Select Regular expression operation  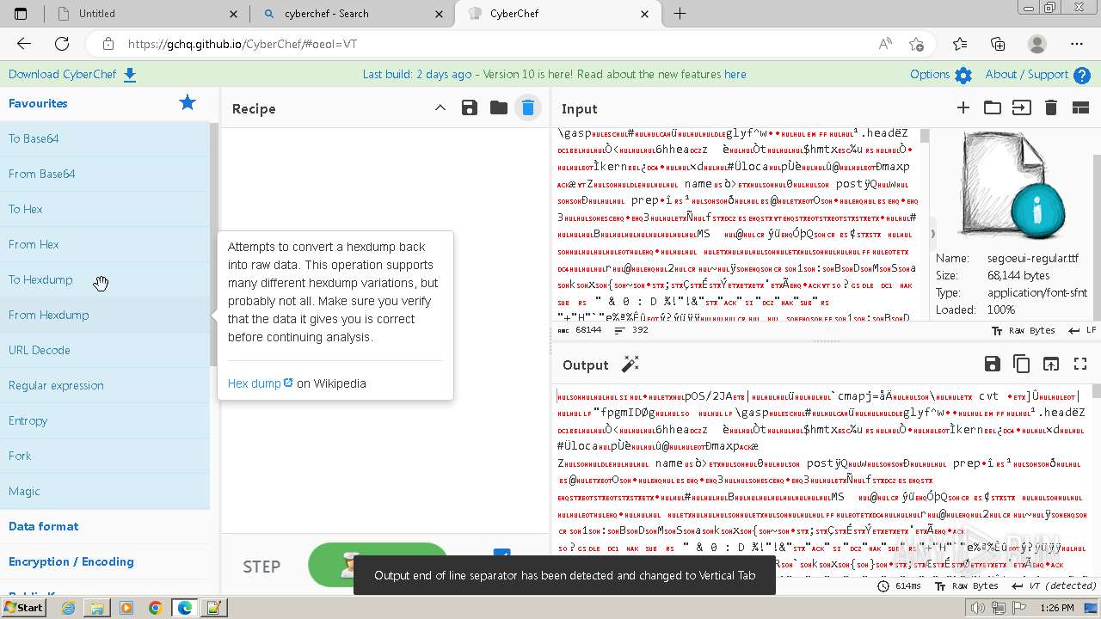[105, 385]
